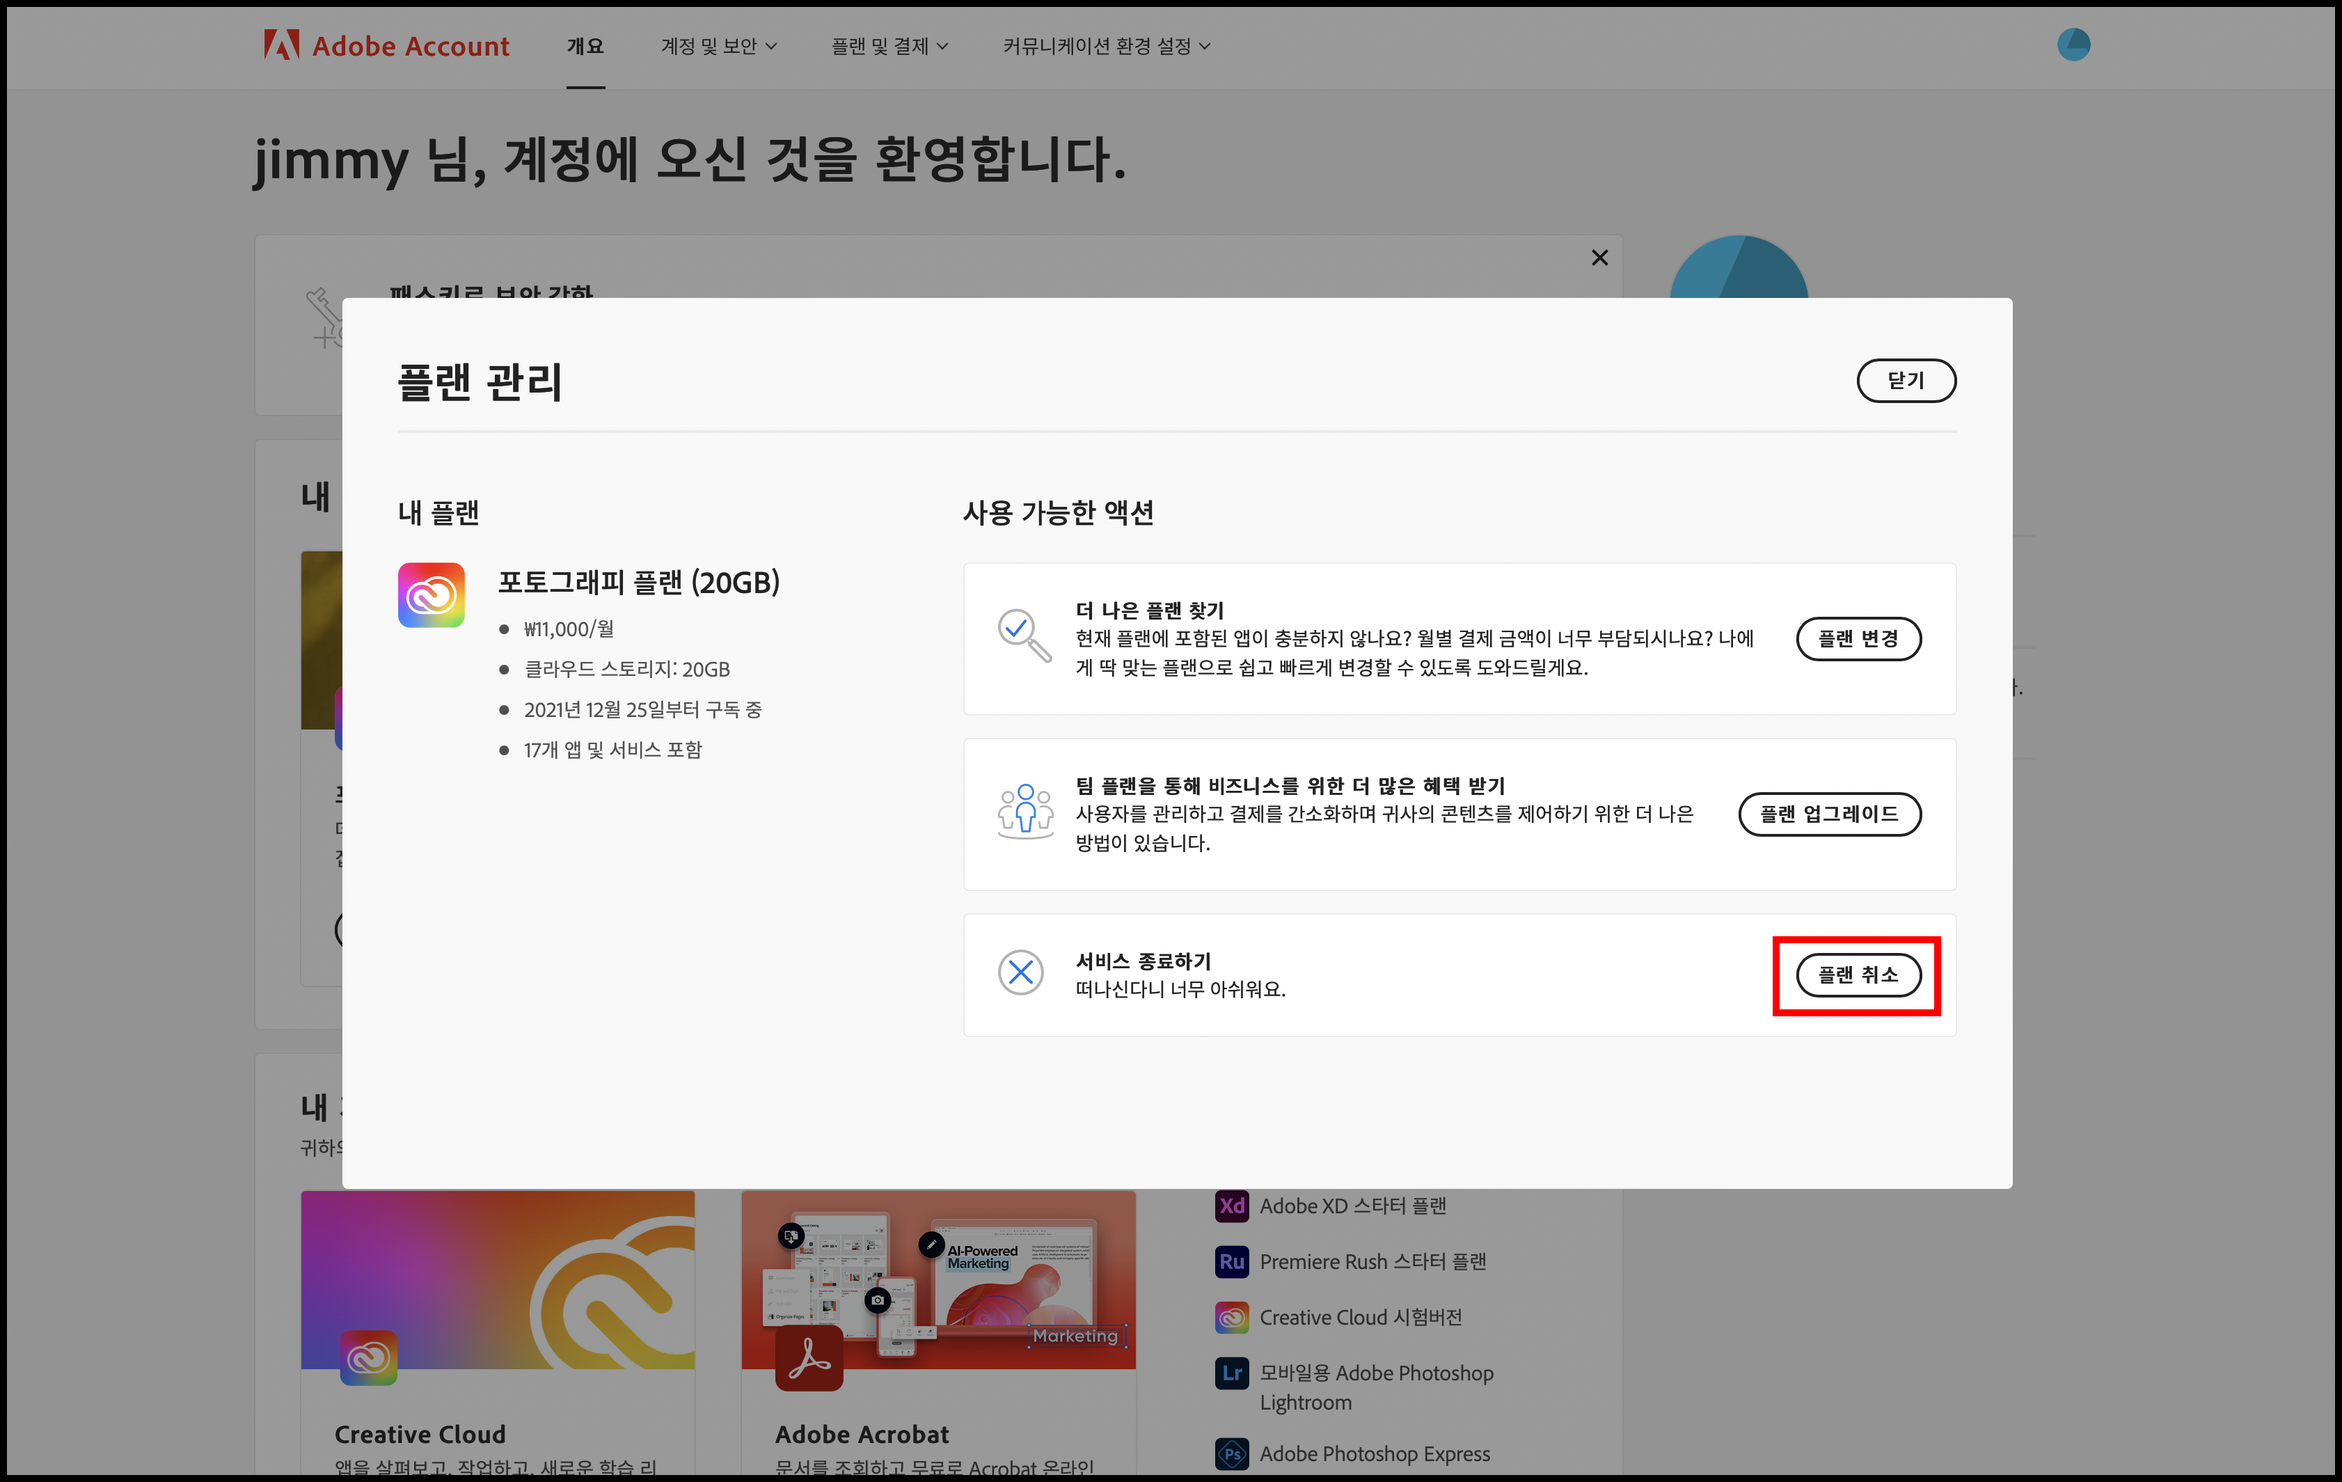Screen dimensions: 2342x1482
Task: Expand the 계정 및 보안 dropdown menu
Action: 718,46
